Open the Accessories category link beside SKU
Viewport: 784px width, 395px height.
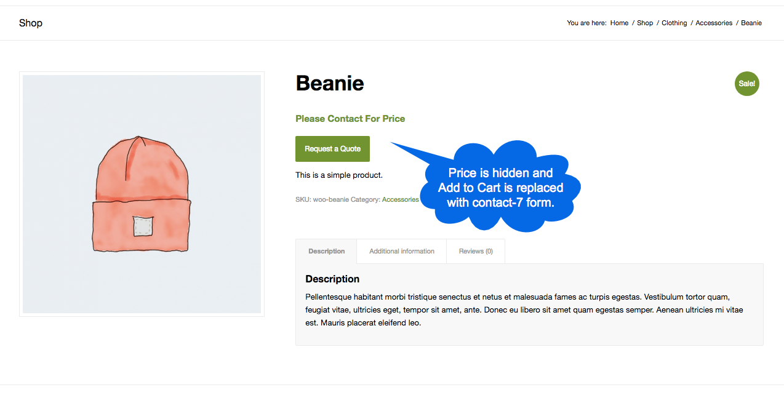point(400,199)
